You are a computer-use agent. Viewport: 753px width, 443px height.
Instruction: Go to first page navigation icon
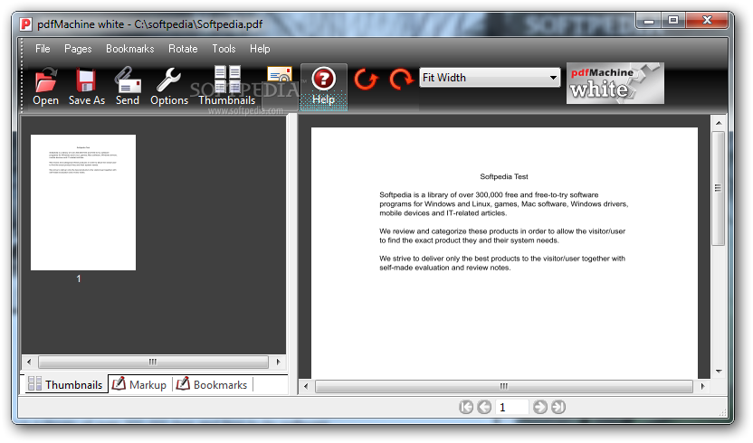pos(466,407)
